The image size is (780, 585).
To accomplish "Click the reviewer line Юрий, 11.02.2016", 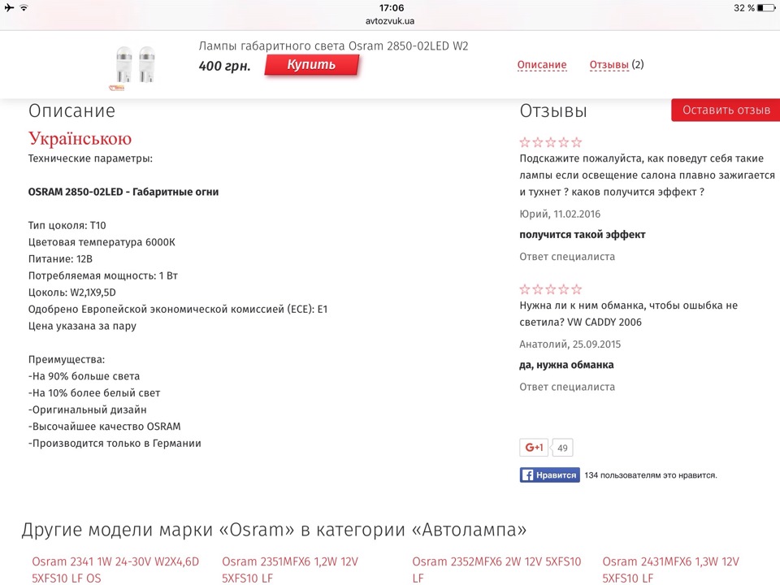I will coord(560,214).
